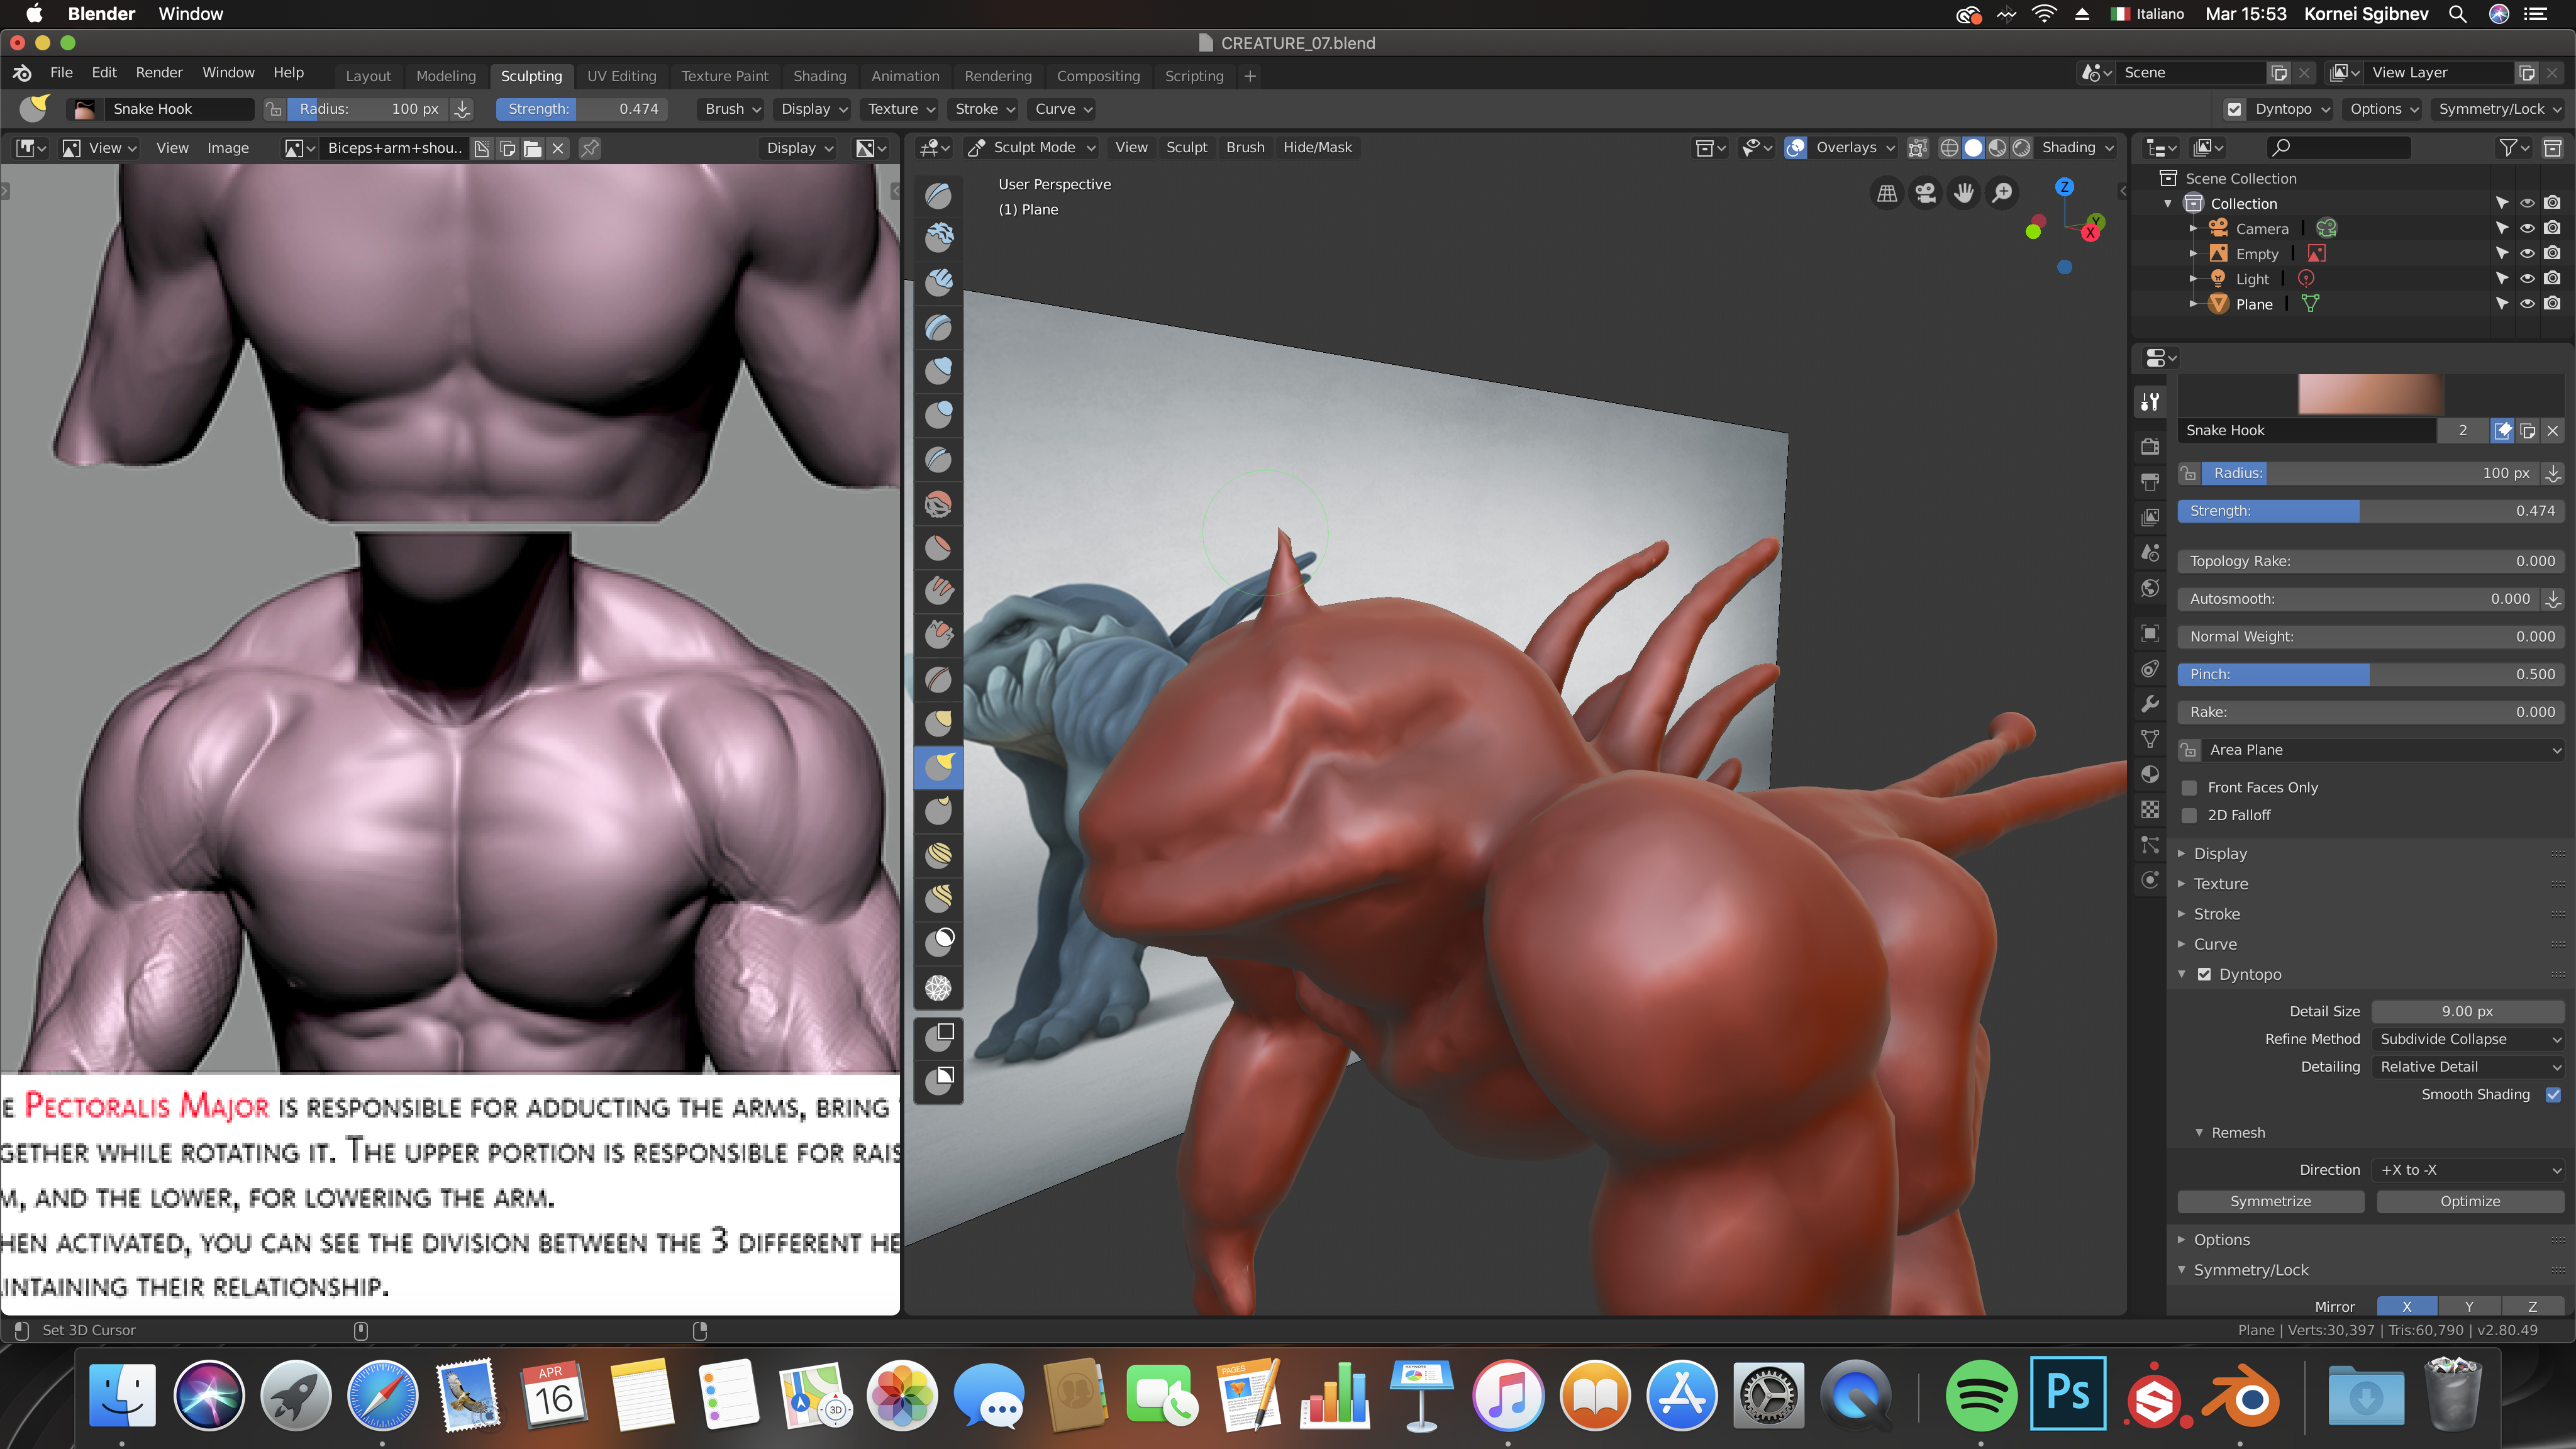Disable Smooth Shading checkbox

pos(2553,1095)
